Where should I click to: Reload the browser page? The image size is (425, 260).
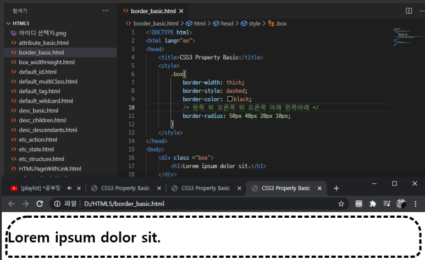(x=40, y=204)
